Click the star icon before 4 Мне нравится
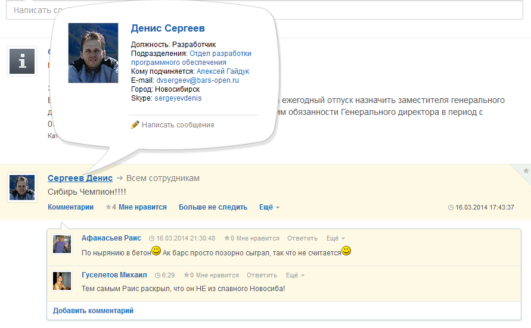The image size is (531, 328). pos(108,207)
